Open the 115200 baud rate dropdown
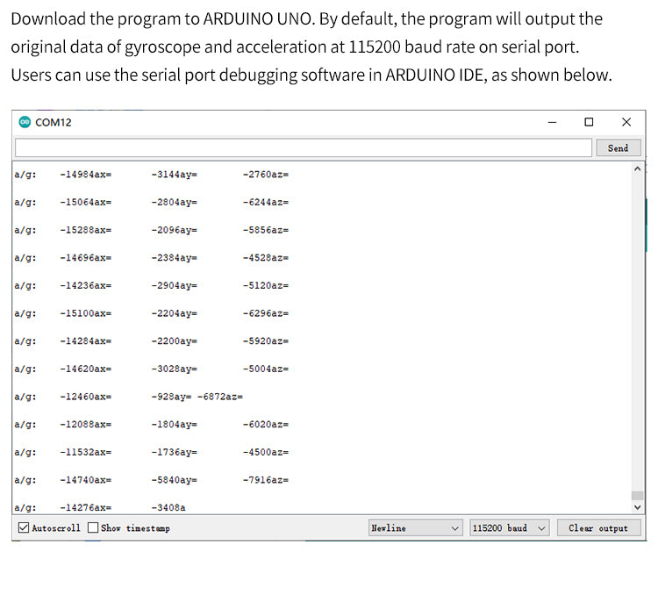658x595 pixels. tap(509, 527)
